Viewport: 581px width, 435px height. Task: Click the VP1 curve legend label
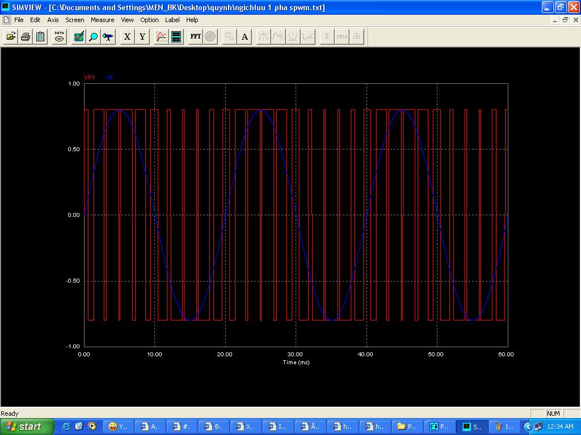point(90,78)
